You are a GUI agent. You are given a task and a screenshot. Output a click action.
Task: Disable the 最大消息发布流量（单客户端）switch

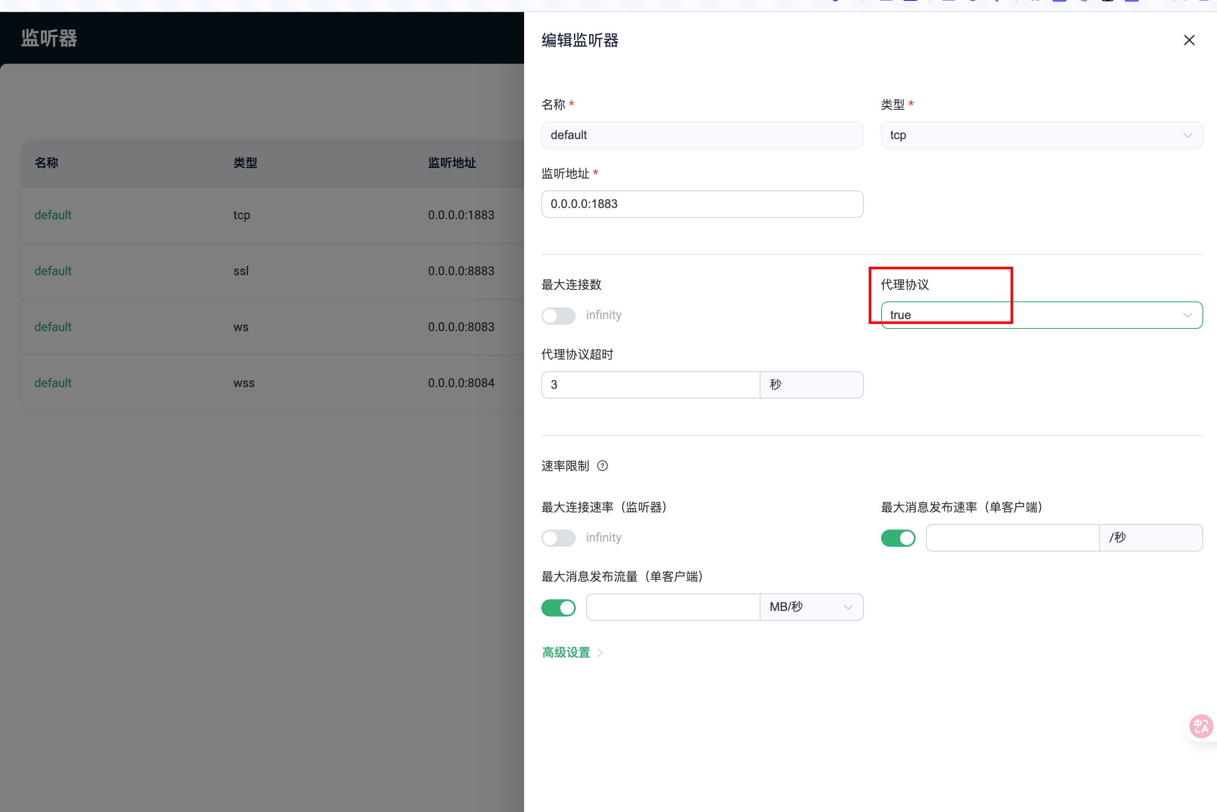(558, 607)
